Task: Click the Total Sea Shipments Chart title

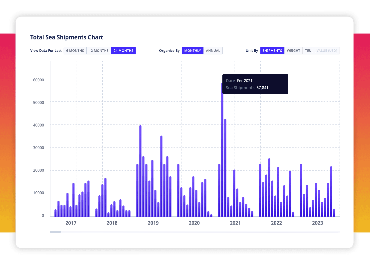Action: (67, 37)
